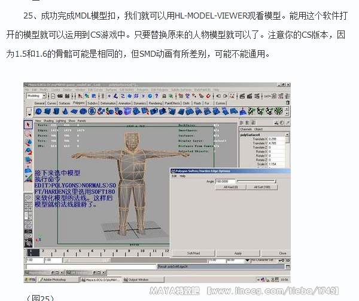
Task: Click the Save Scene icon on status line
Action: point(67,96)
